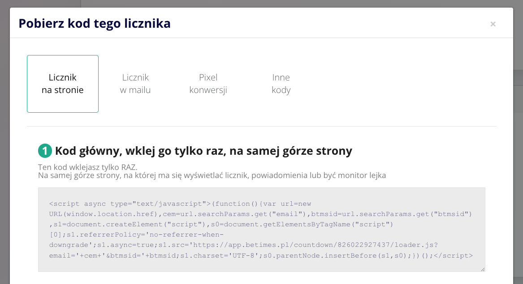523x284 pixels.
Task: Select the "Pixel konwersji" tab
Action: click(x=208, y=84)
